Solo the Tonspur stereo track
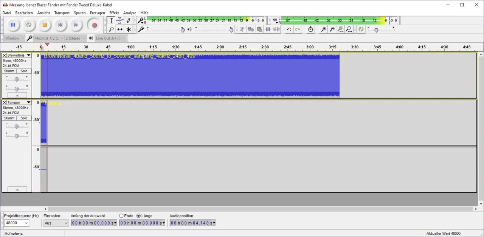The height and width of the screenshot is (237, 484). [x=24, y=118]
